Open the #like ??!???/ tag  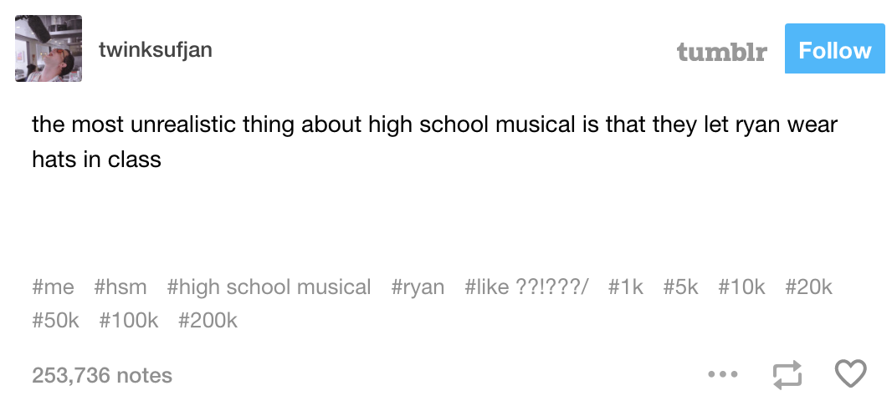click(x=526, y=287)
